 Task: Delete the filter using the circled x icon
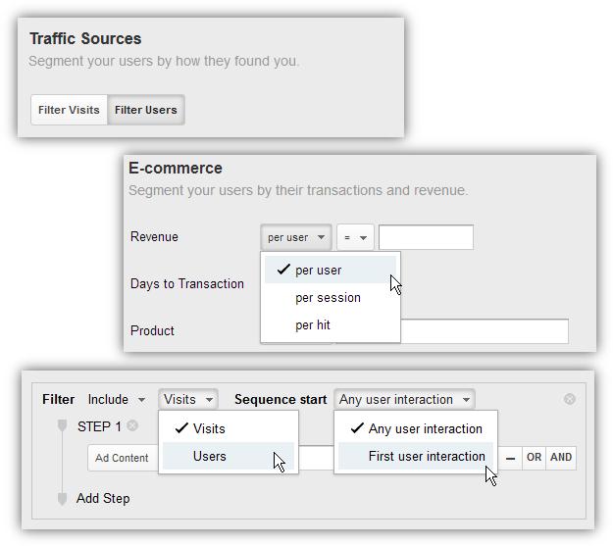(x=570, y=399)
